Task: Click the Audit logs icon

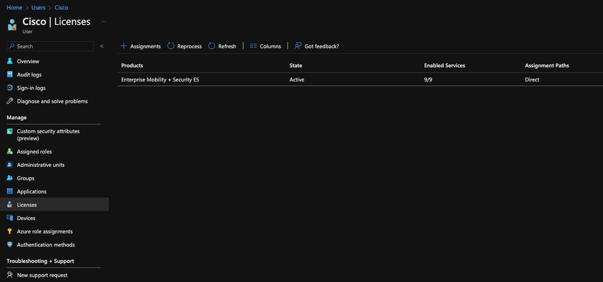Action: pos(10,75)
